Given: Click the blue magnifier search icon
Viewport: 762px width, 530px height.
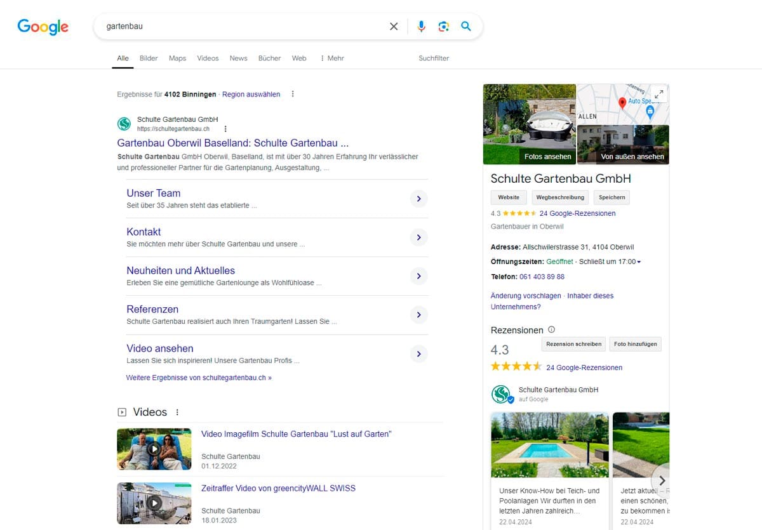Looking at the screenshot, I should (466, 27).
